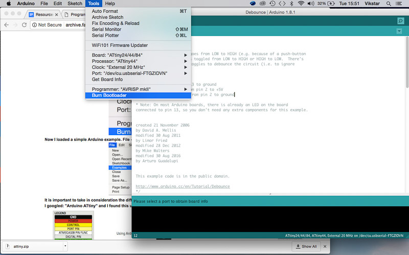
Task: Click the Not Secure site info indicator
Action: click(47, 25)
